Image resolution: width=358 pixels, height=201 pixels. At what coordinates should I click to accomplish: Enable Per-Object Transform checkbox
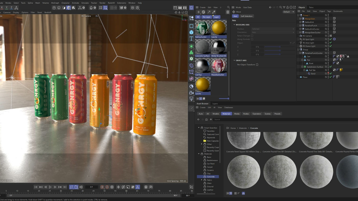pyautogui.click(x=257, y=65)
